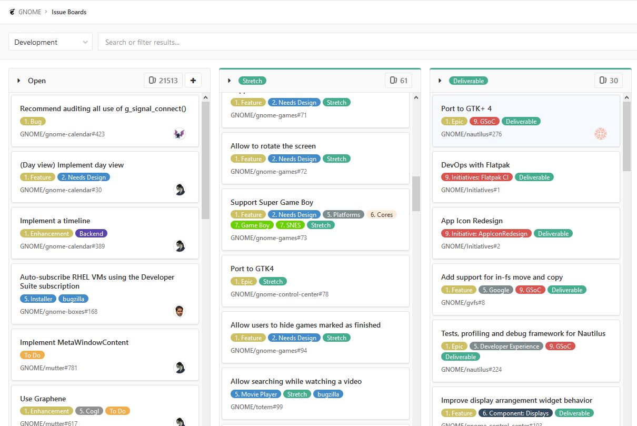Open issue Port to GTK+ 4
Screen dimensions: 637x426
click(x=466, y=108)
